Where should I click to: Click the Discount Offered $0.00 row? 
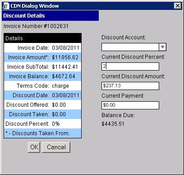click(x=43, y=105)
